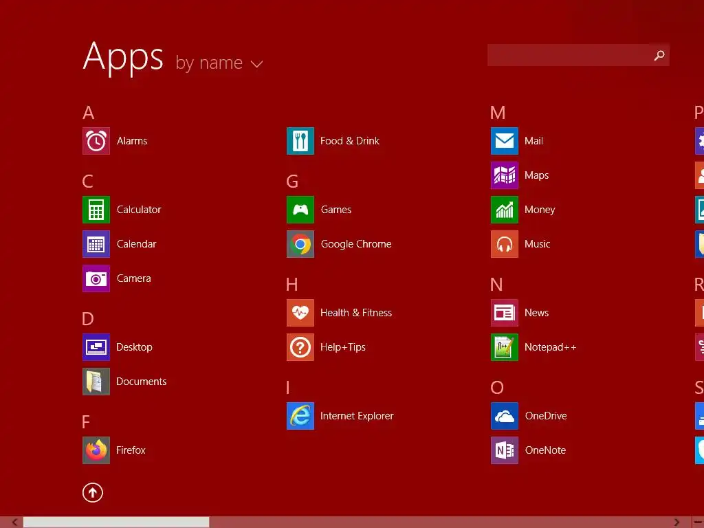The width and height of the screenshot is (704, 528).
Task: Open the Food & Drink icon
Action: pyautogui.click(x=300, y=141)
